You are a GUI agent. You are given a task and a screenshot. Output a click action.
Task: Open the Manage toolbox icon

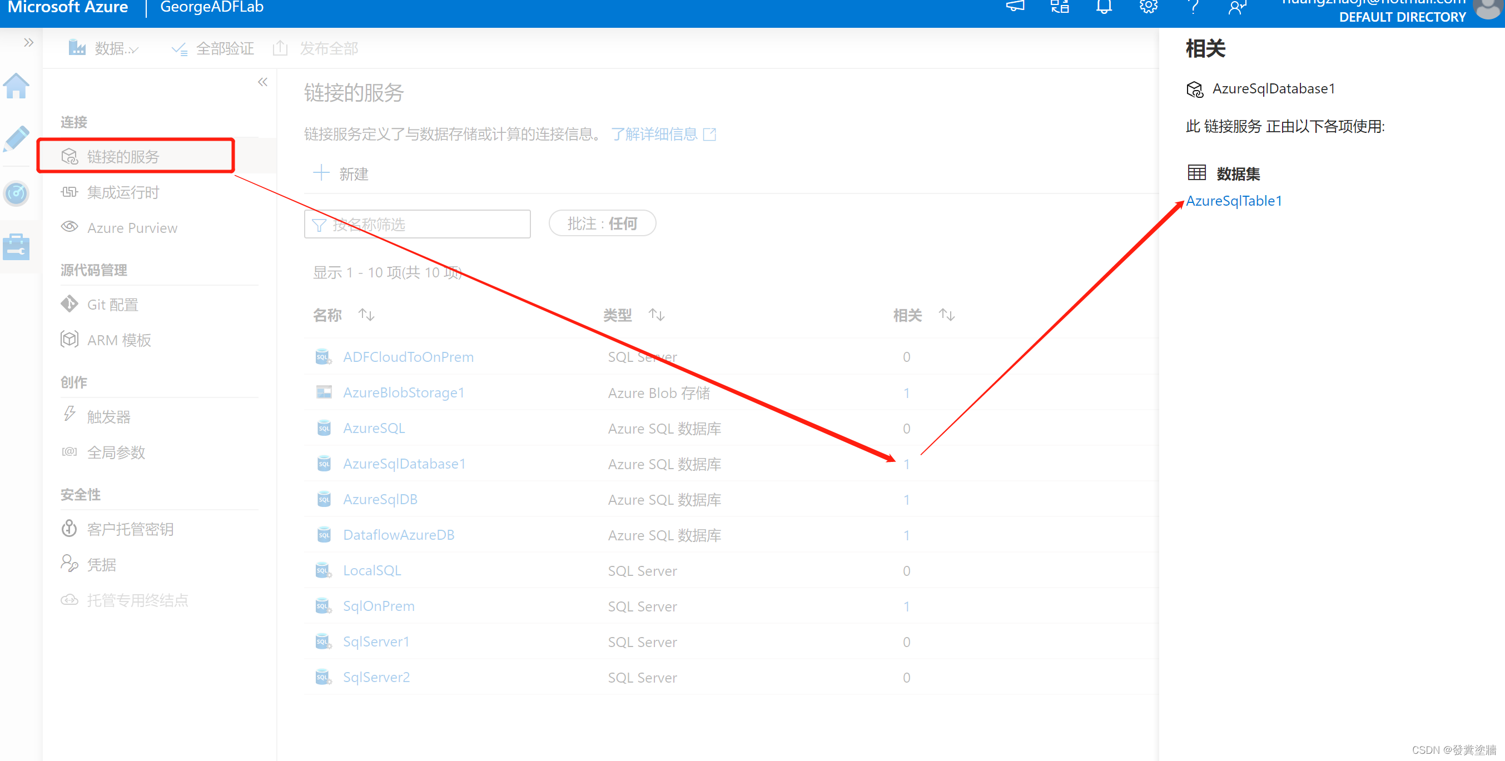pyautogui.click(x=16, y=247)
